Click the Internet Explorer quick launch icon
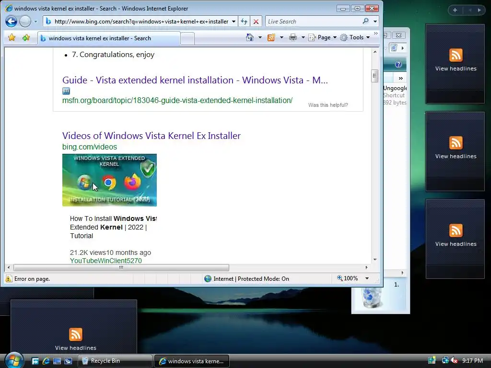The width and height of the screenshot is (491, 368). pyautogui.click(x=46, y=361)
